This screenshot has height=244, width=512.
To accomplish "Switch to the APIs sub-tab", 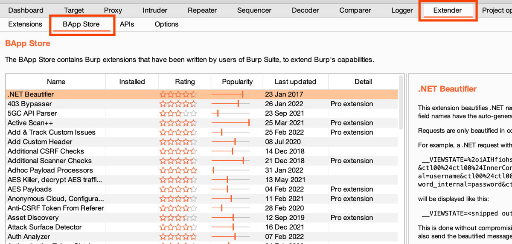I will [127, 24].
